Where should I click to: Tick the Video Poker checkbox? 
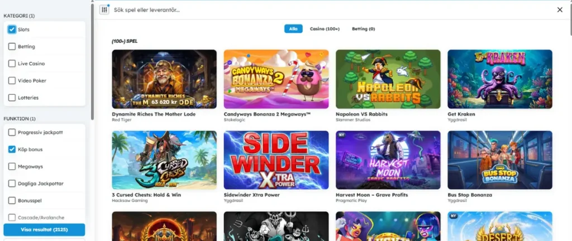click(12, 81)
